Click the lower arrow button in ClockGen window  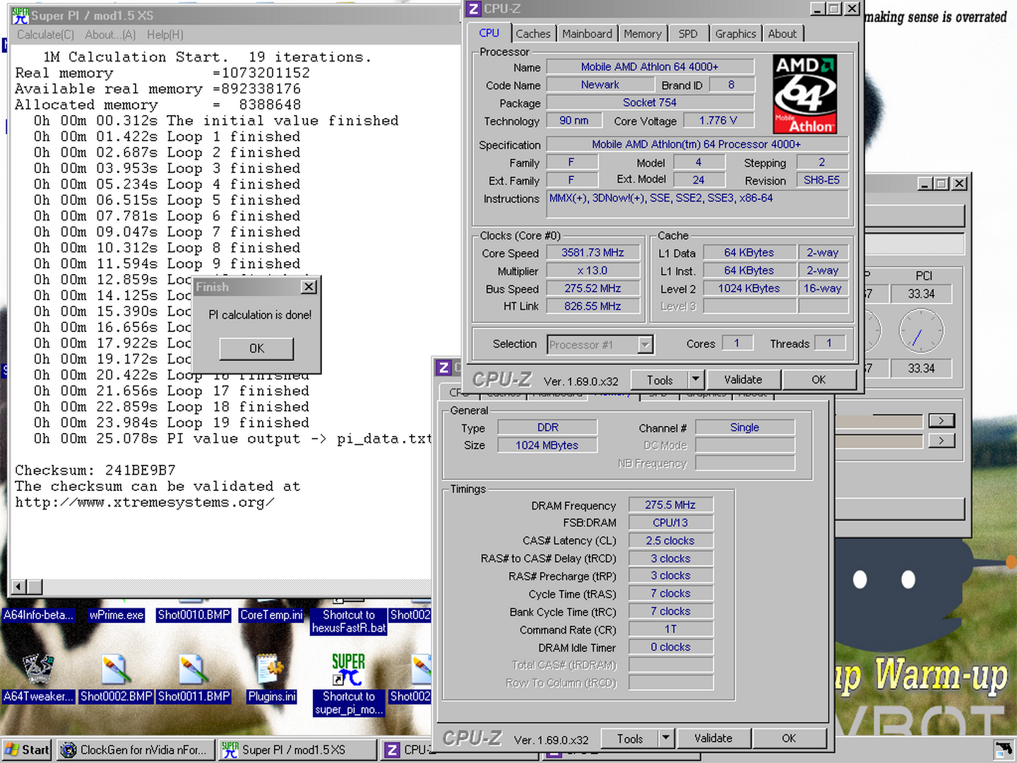coord(941,441)
